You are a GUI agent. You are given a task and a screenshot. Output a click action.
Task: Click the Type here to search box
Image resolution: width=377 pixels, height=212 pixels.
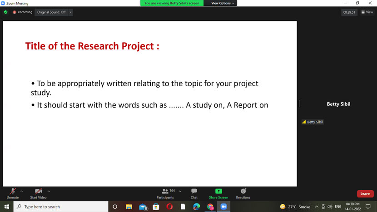61,207
